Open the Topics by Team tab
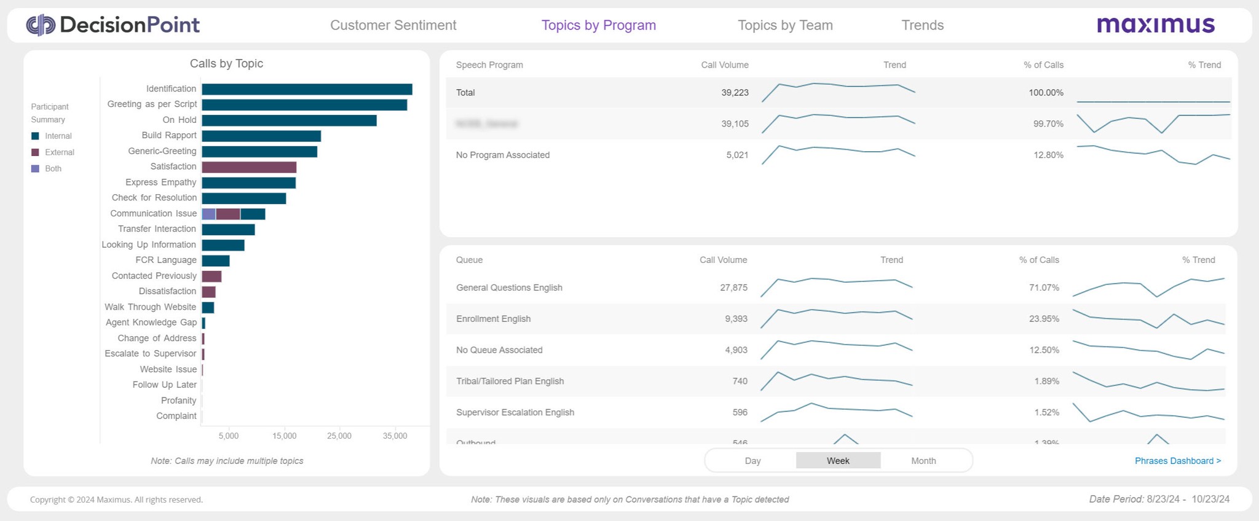This screenshot has height=521, width=1259. pyautogui.click(x=785, y=25)
